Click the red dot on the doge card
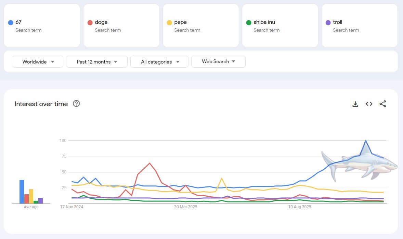This screenshot has height=239, width=403. 91,22
